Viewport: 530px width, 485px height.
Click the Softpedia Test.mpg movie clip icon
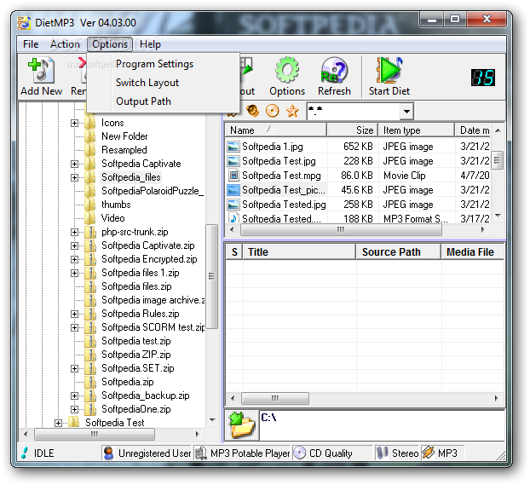(233, 176)
